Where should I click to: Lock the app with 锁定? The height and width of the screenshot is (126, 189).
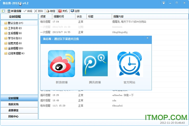[51, 11]
